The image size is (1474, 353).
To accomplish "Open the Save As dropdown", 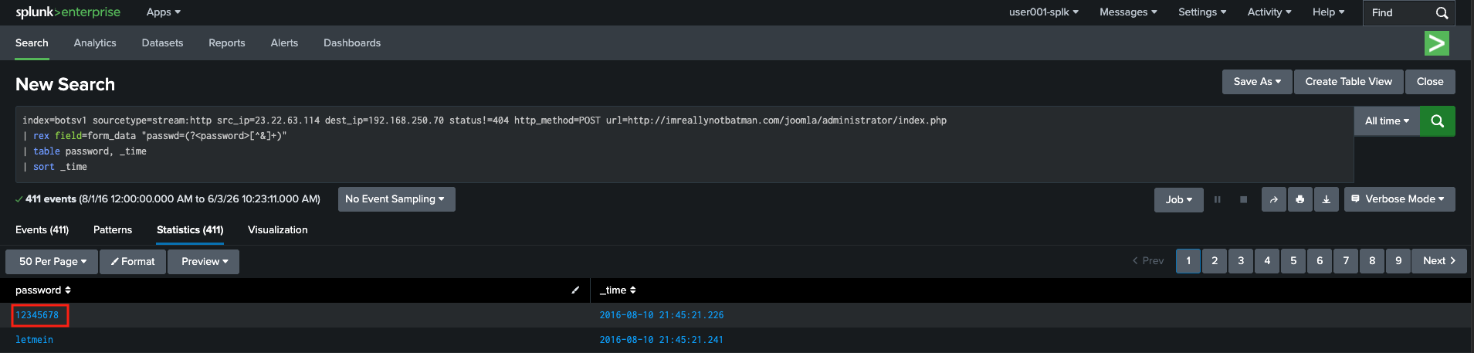I will click(x=1257, y=82).
